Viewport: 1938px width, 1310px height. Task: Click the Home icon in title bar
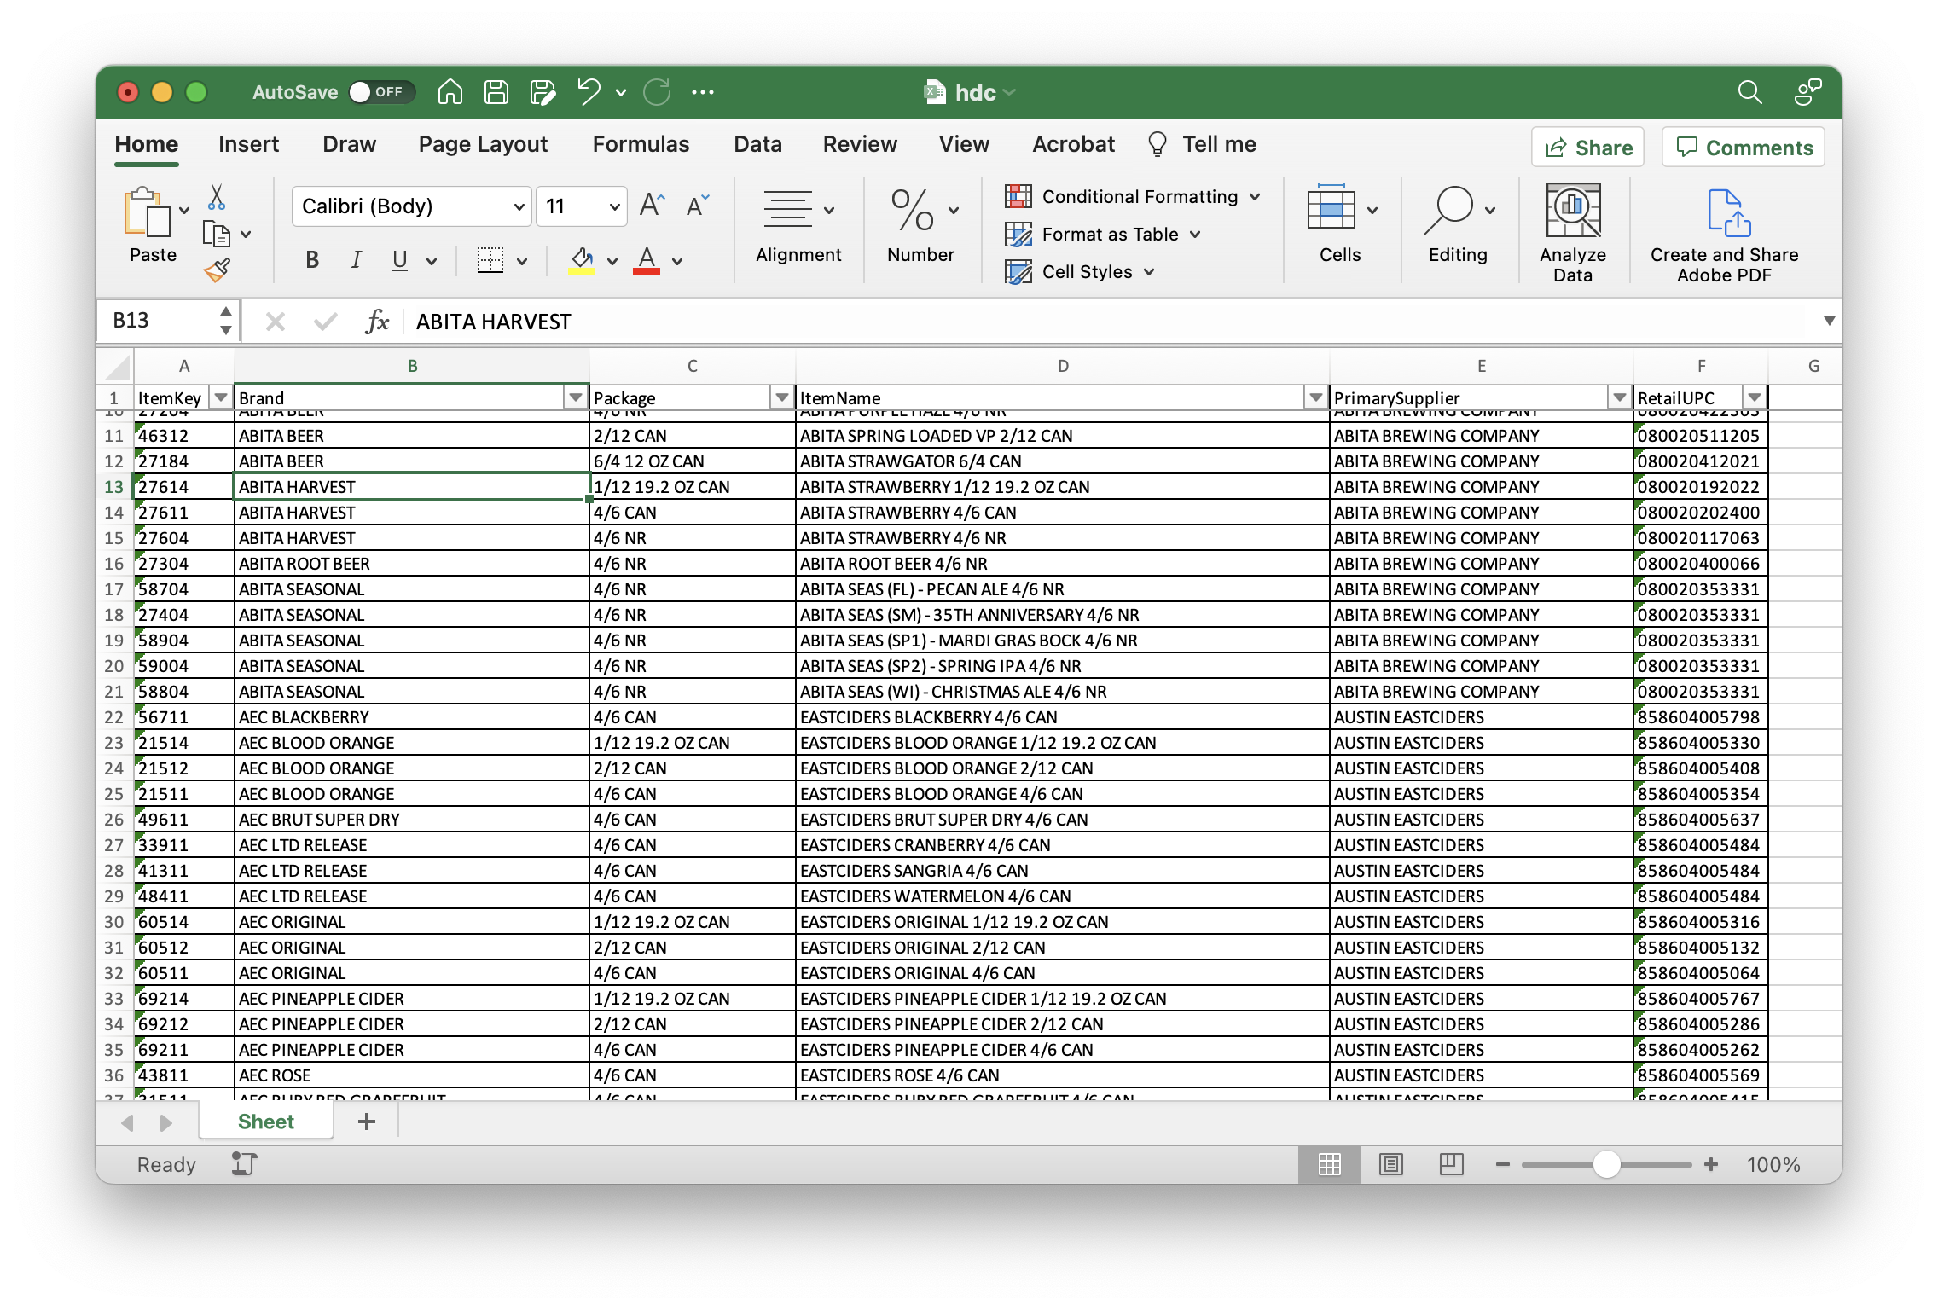click(450, 92)
